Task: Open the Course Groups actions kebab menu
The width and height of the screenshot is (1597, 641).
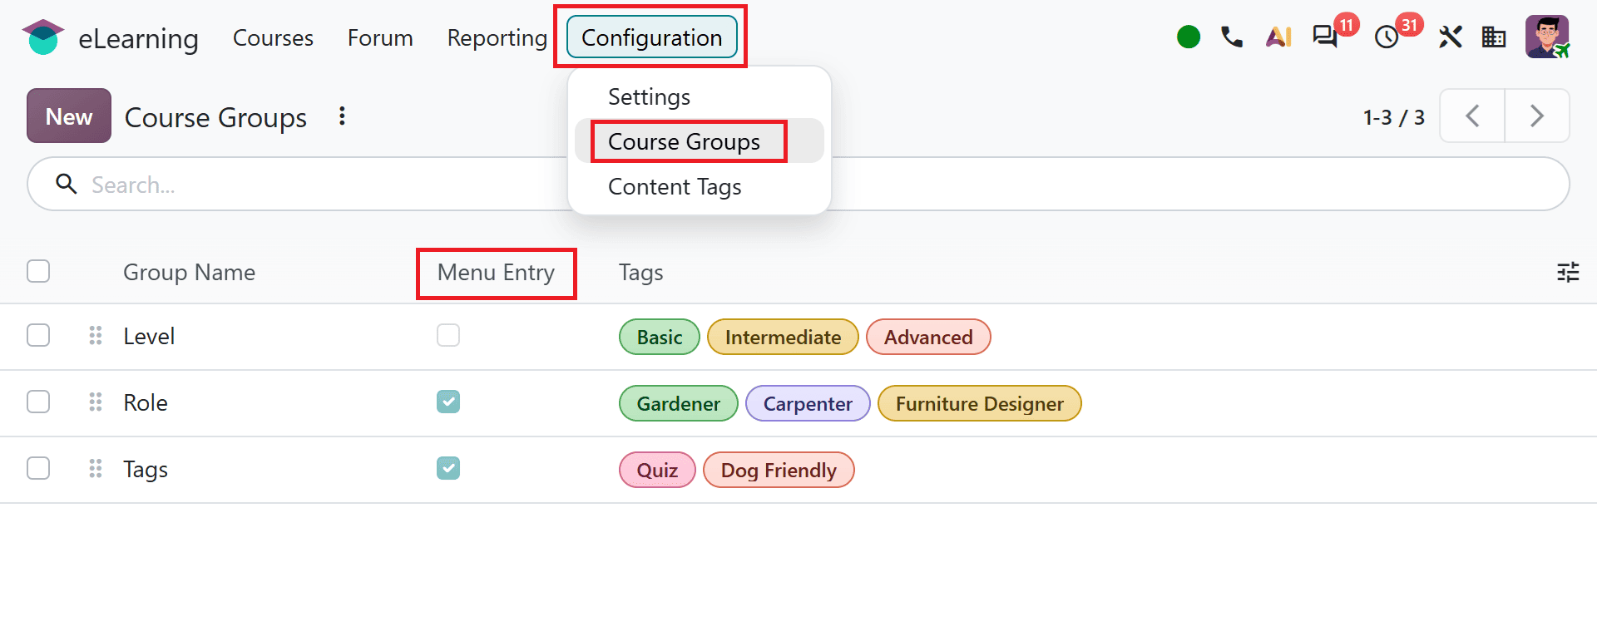Action: pyautogui.click(x=342, y=116)
